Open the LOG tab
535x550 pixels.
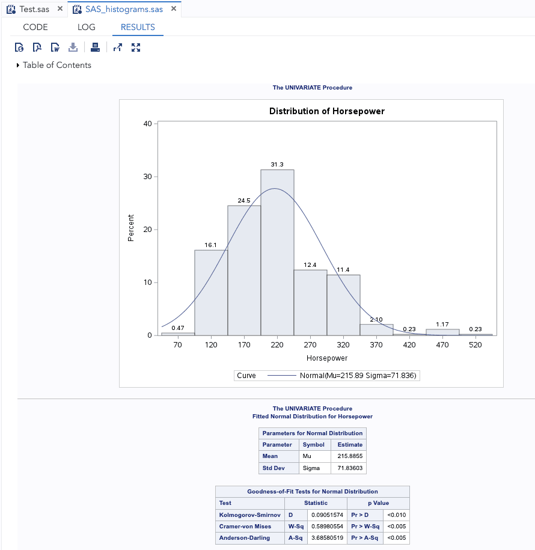(87, 27)
